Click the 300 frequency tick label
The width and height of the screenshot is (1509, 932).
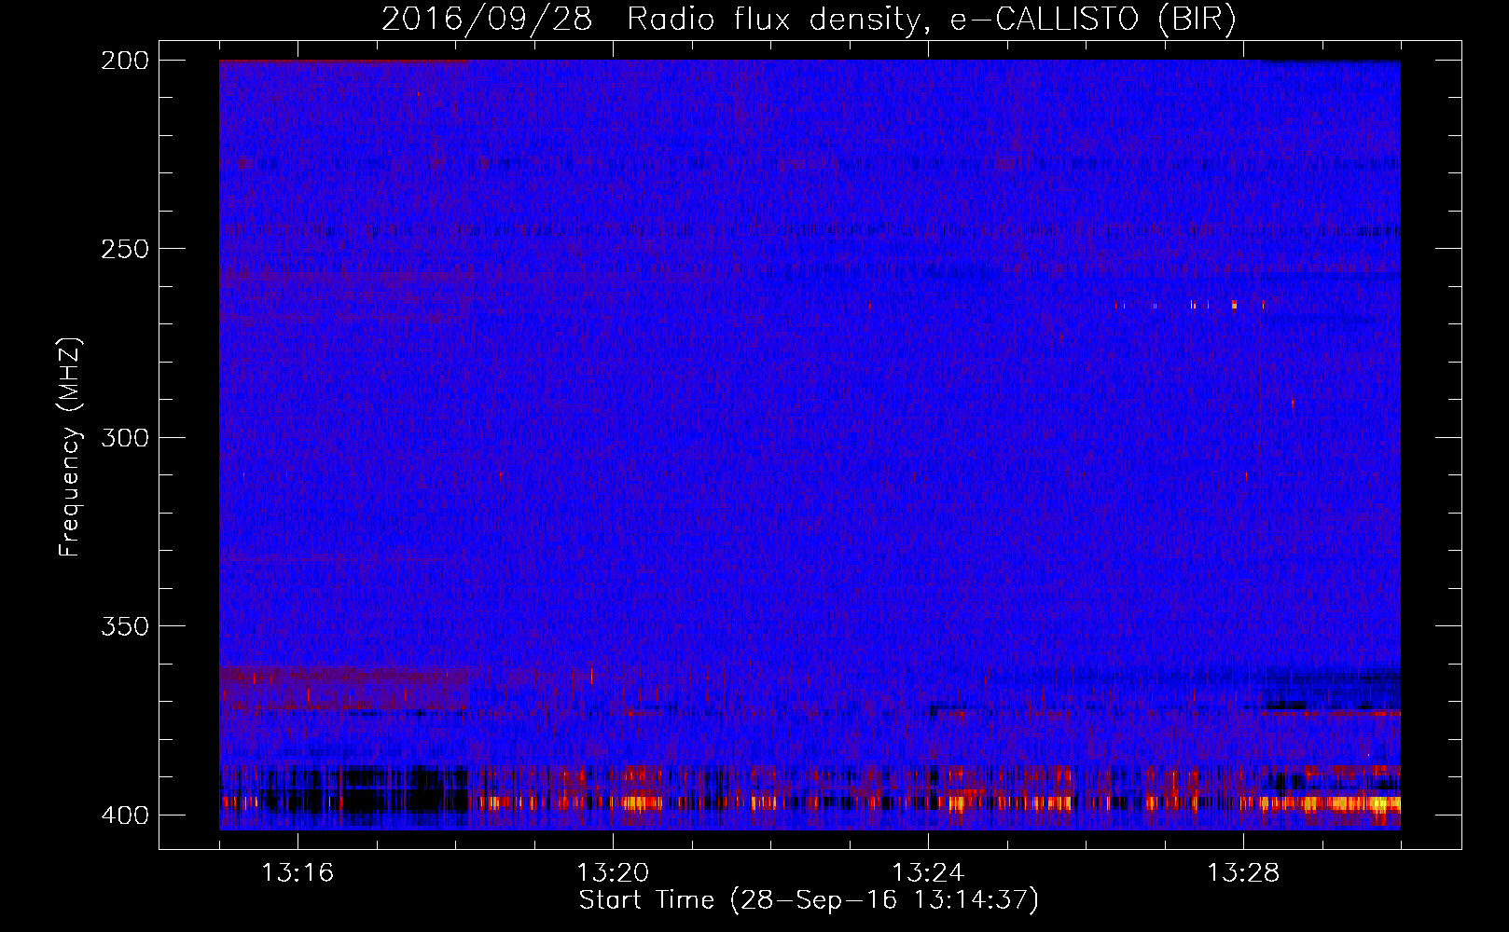124,437
